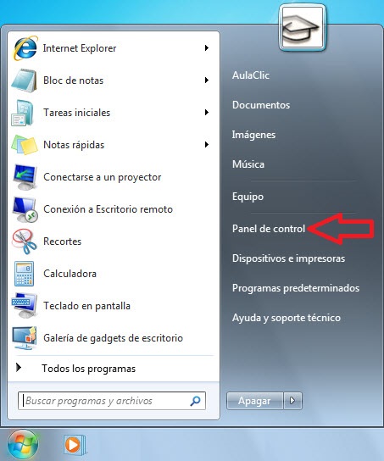
Task: Open Ayuda y soporte técnico
Action: 287,318
